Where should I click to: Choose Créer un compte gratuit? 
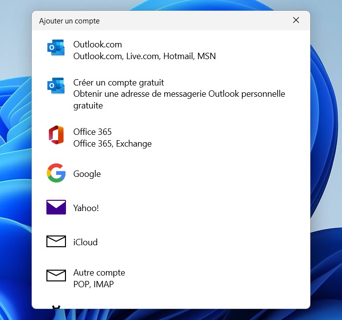(x=171, y=94)
